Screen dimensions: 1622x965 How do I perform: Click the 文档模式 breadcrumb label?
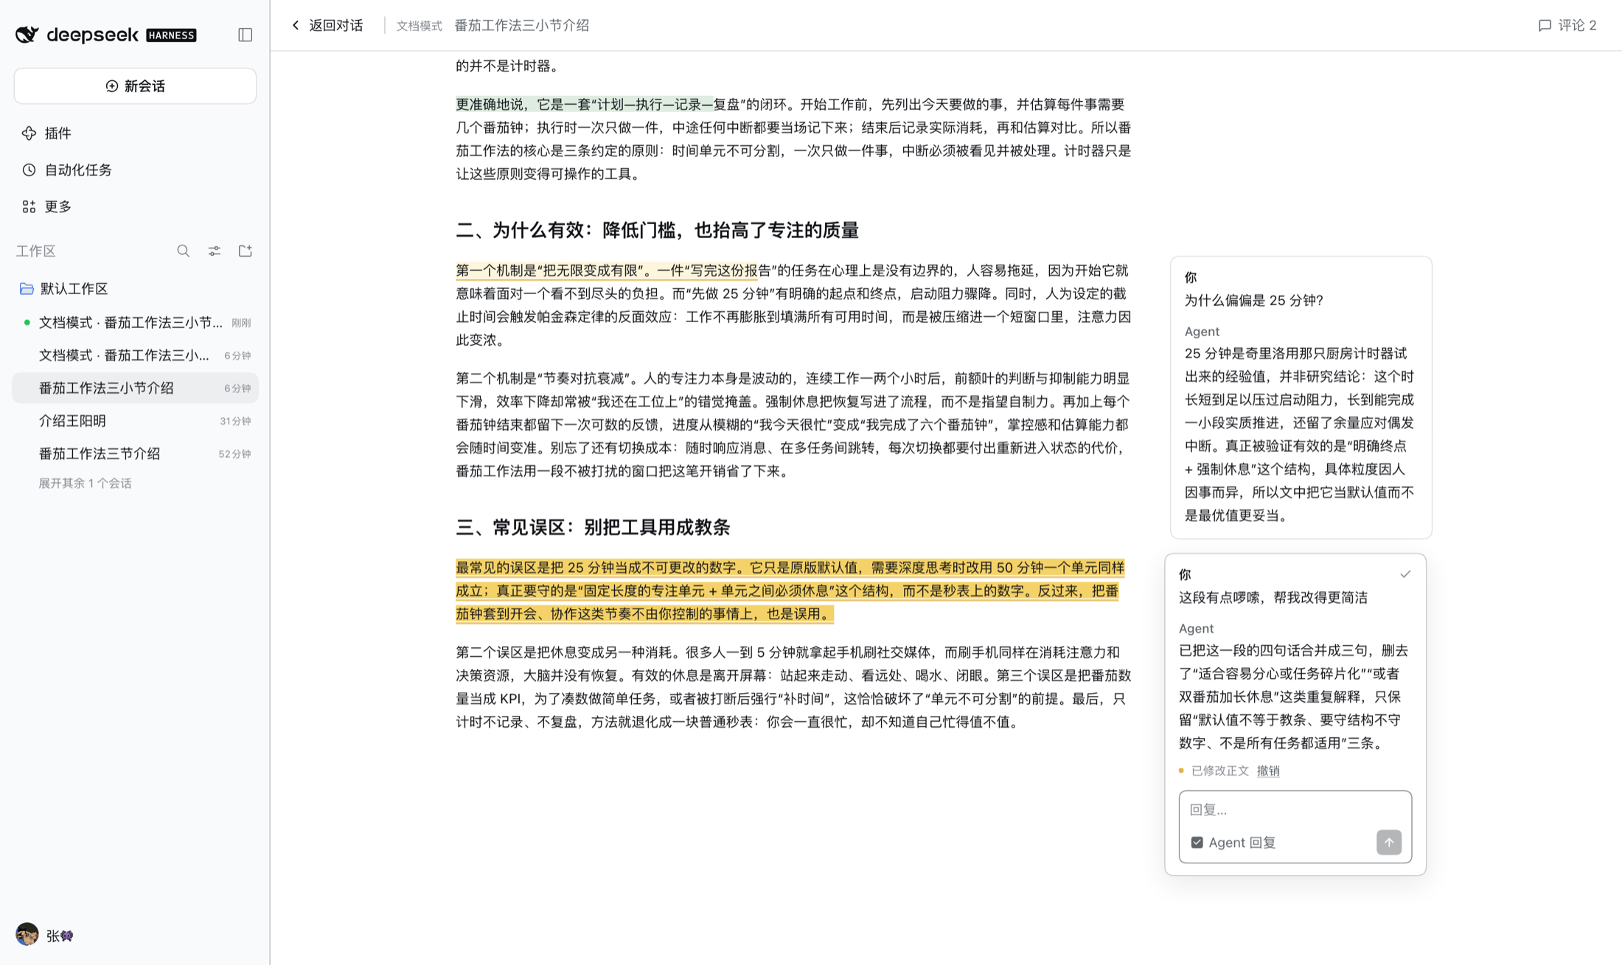tap(419, 26)
